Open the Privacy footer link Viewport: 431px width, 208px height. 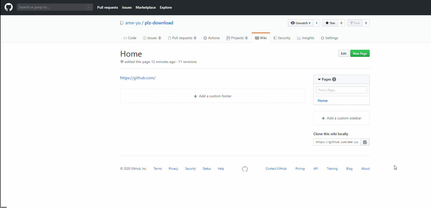click(x=173, y=169)
